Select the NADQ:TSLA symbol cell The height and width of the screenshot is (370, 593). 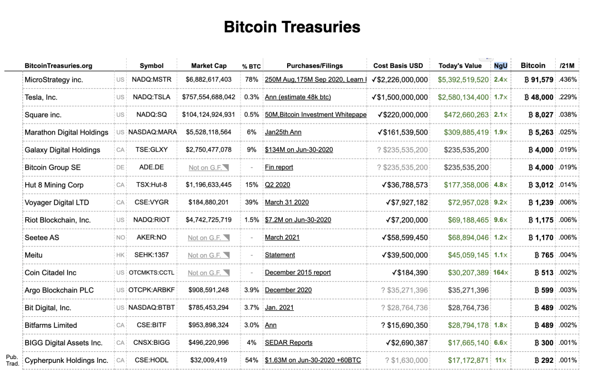pyautogui.click(x=152, y=97)
